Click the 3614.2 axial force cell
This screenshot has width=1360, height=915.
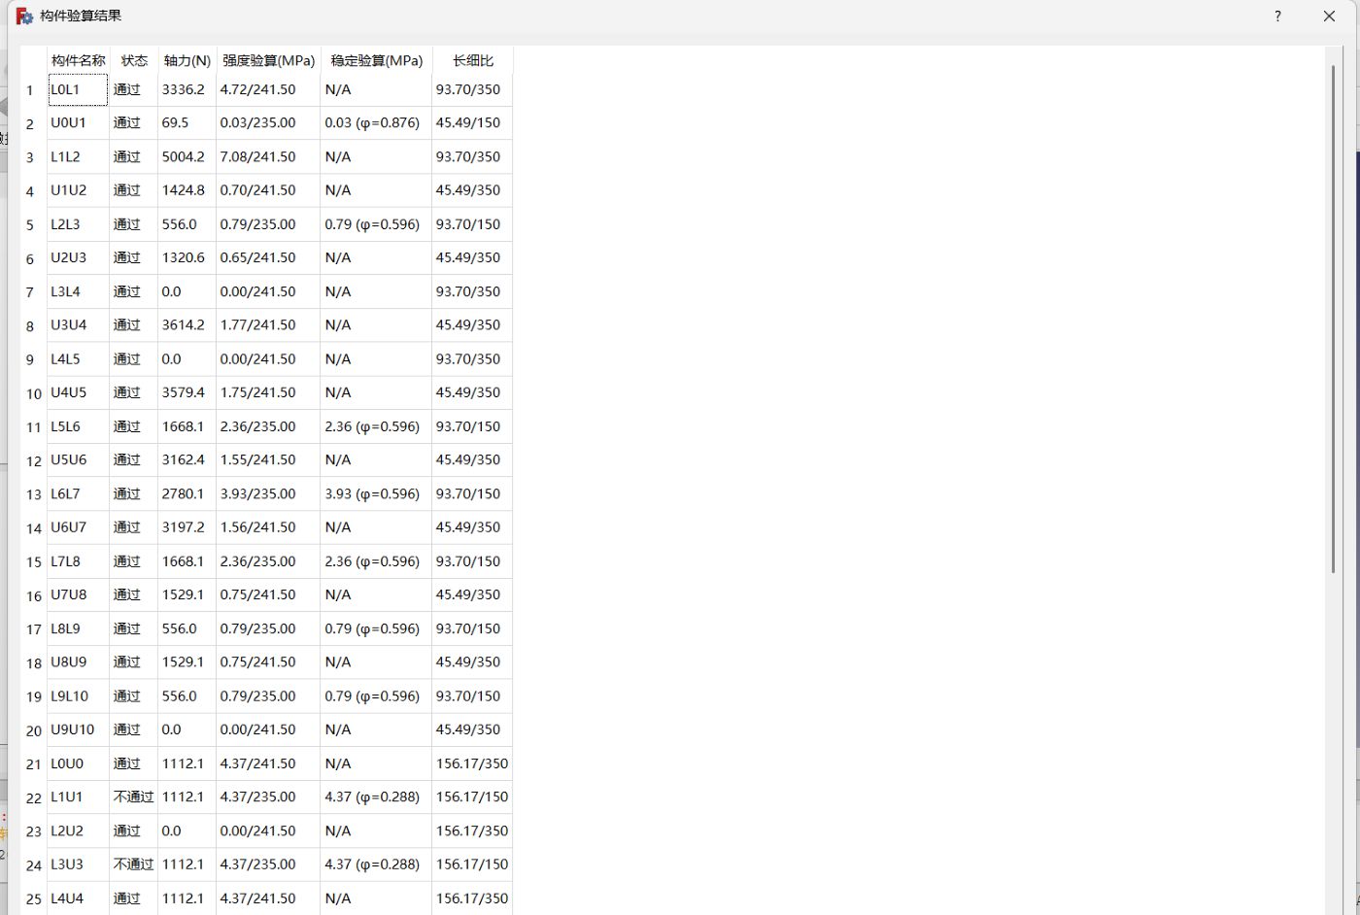point(187,325)
